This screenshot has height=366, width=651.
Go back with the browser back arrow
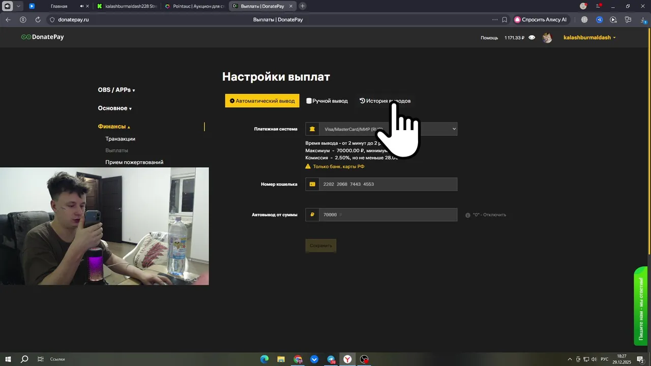[x=8, y=20]
